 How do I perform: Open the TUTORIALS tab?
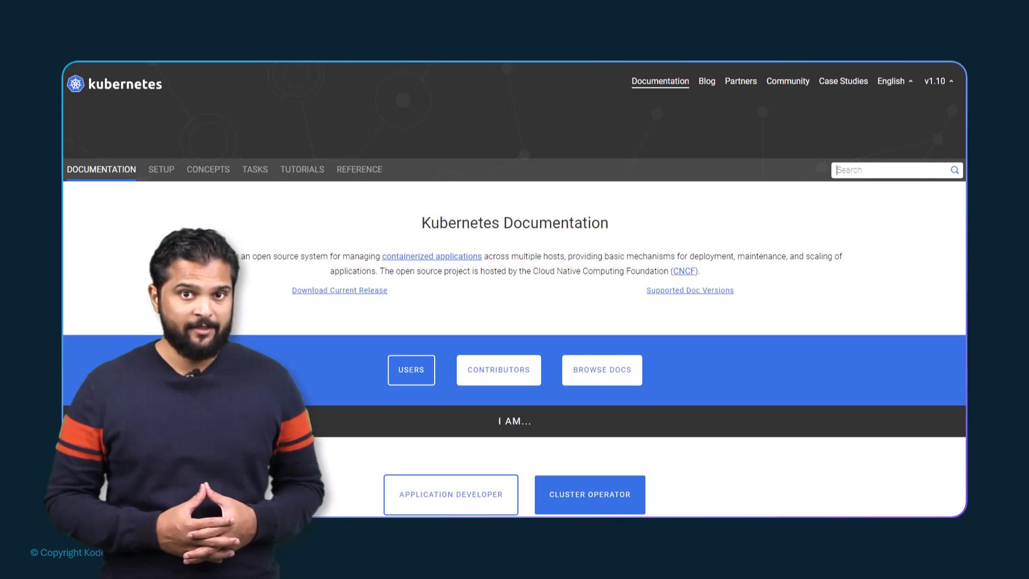(x=302, y=169)
